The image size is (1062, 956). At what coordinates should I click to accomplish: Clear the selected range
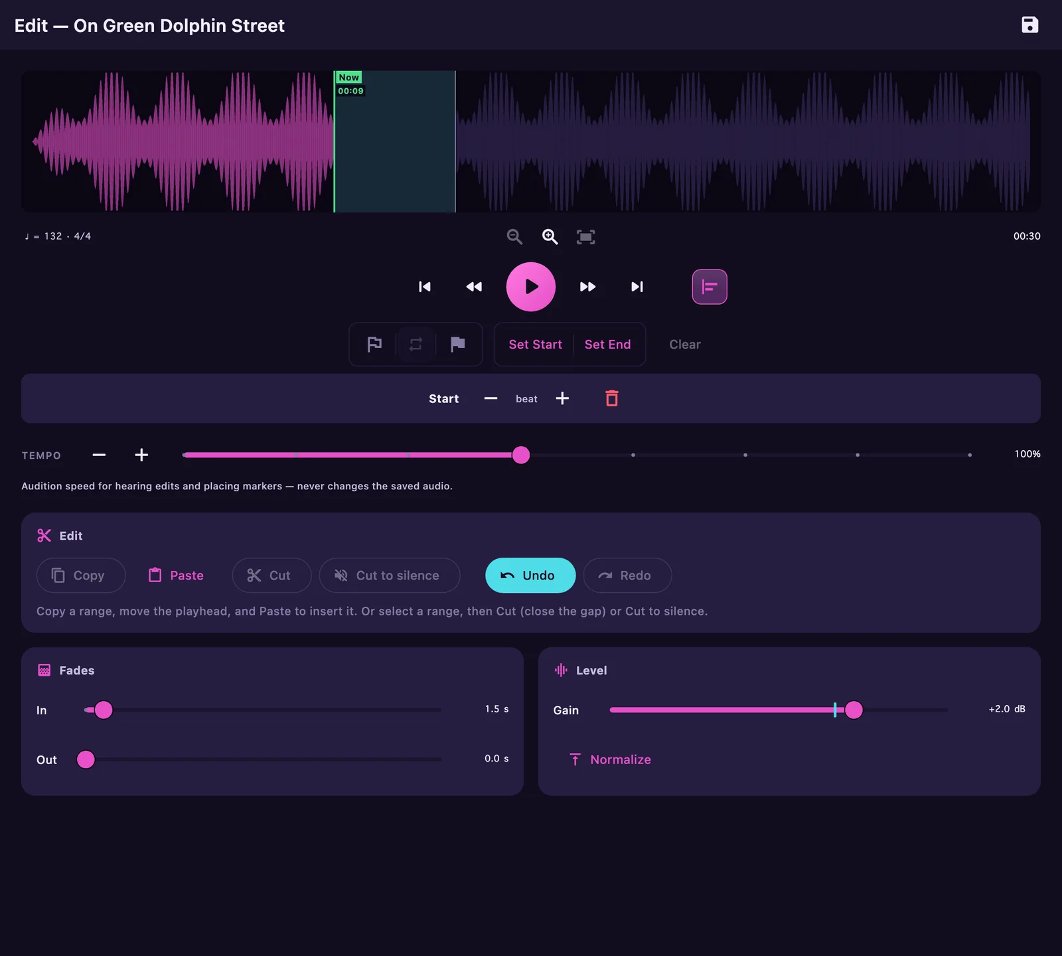click(x=685, y=345)
